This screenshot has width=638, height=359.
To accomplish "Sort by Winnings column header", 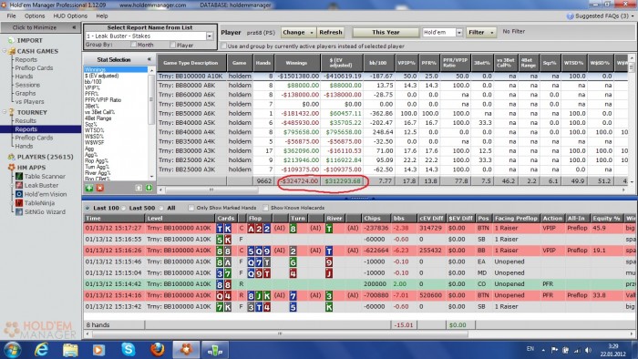I will click(x=296, y=63).
